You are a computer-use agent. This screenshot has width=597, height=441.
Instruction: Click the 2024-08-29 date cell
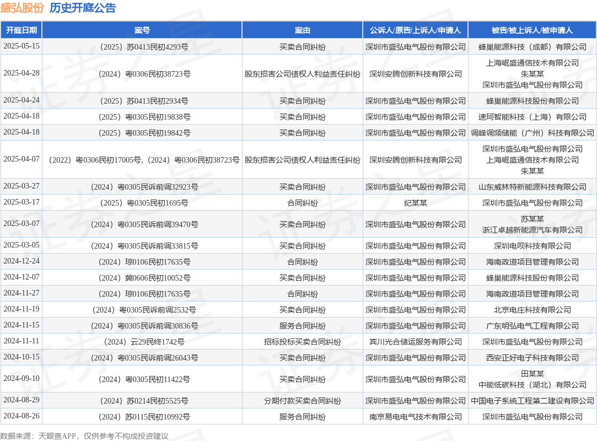click(x=21, y=400)
